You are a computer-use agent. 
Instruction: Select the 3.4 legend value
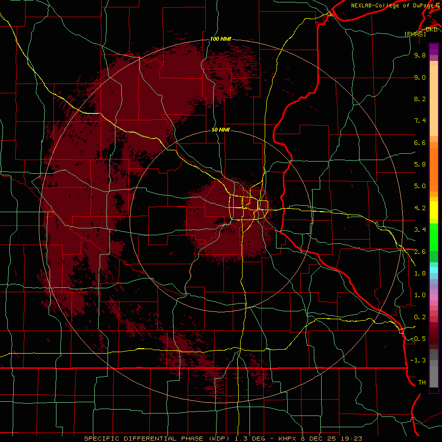pyautogui.click(x=420, y=230)
